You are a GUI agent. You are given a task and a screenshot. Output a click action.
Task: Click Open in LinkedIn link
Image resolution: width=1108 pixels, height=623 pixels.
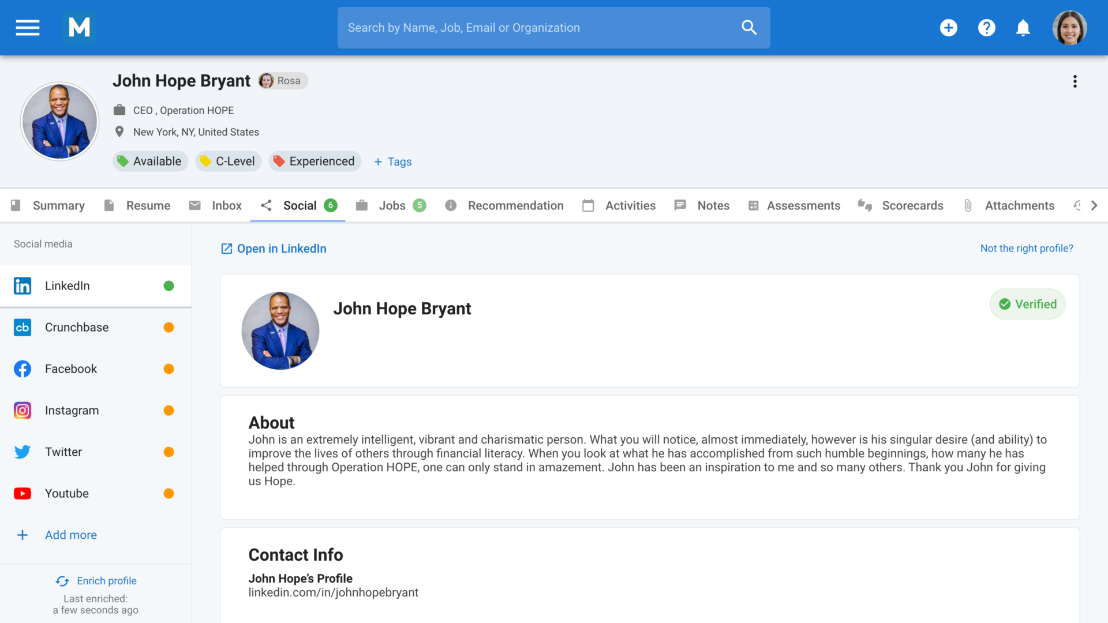click(274, 249)
